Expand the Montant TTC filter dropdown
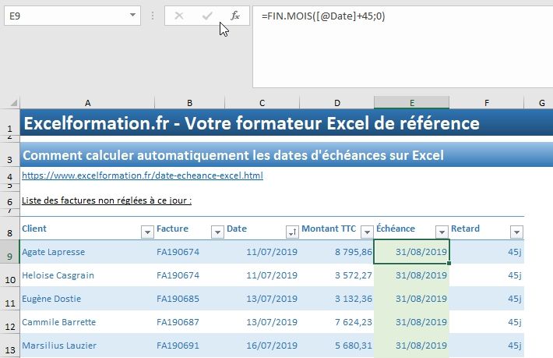Viewport: 553px width, 358px height. 365,232
